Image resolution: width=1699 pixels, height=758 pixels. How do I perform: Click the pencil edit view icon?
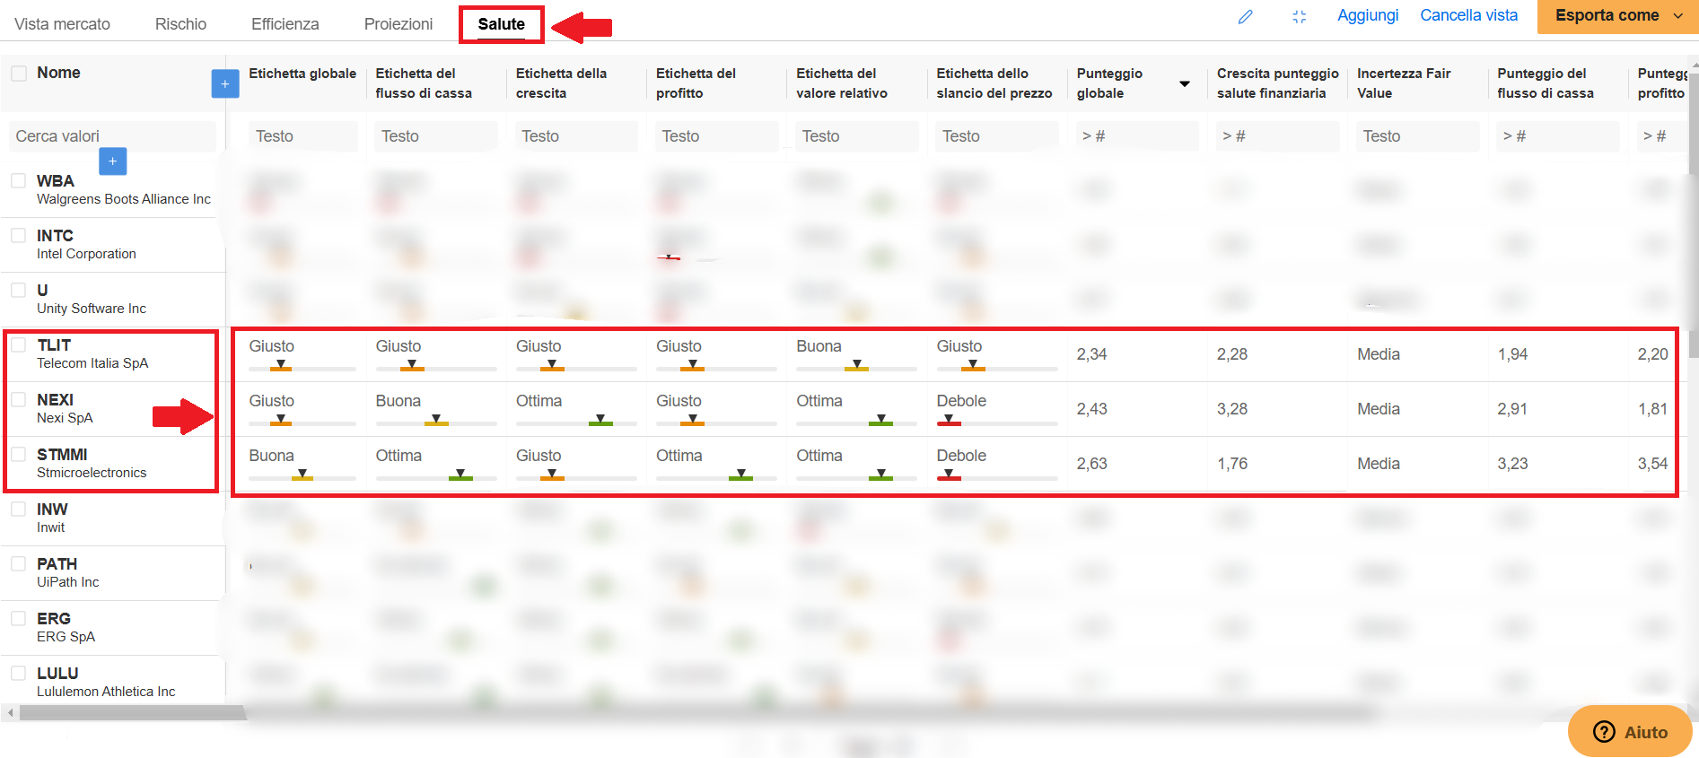pos(1245,17)
